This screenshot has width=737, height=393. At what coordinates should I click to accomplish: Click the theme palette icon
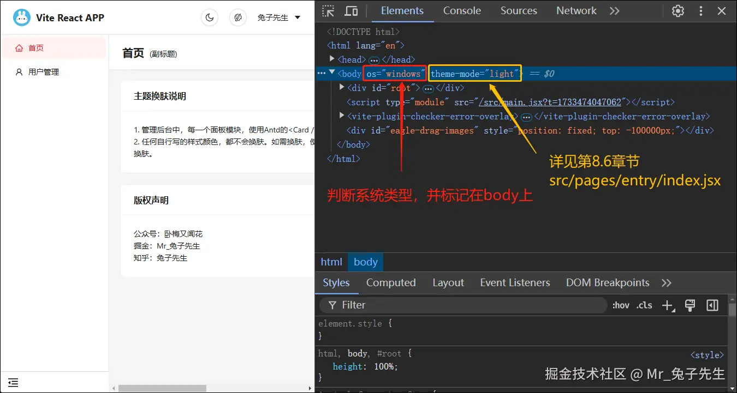pos(238,17)
